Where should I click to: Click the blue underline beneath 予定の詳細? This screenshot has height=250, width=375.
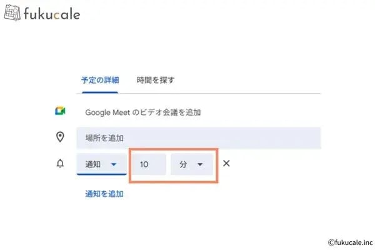(x=100, y=92)
